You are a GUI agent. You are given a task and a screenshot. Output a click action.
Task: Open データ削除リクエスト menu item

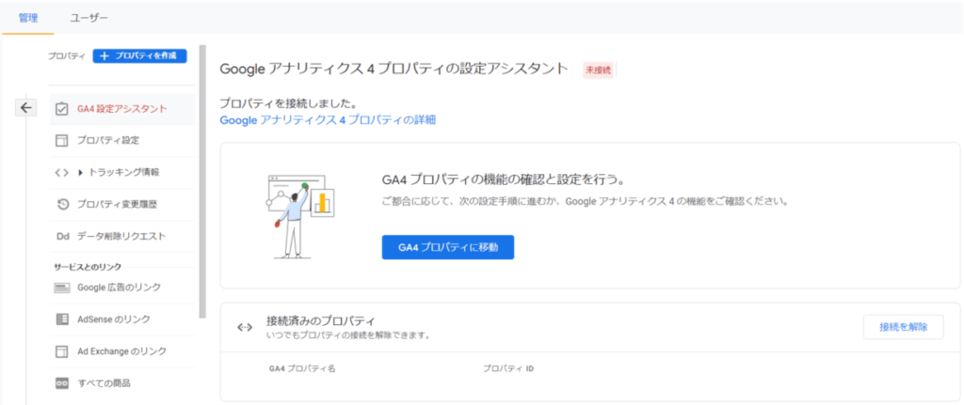(122, 236)
